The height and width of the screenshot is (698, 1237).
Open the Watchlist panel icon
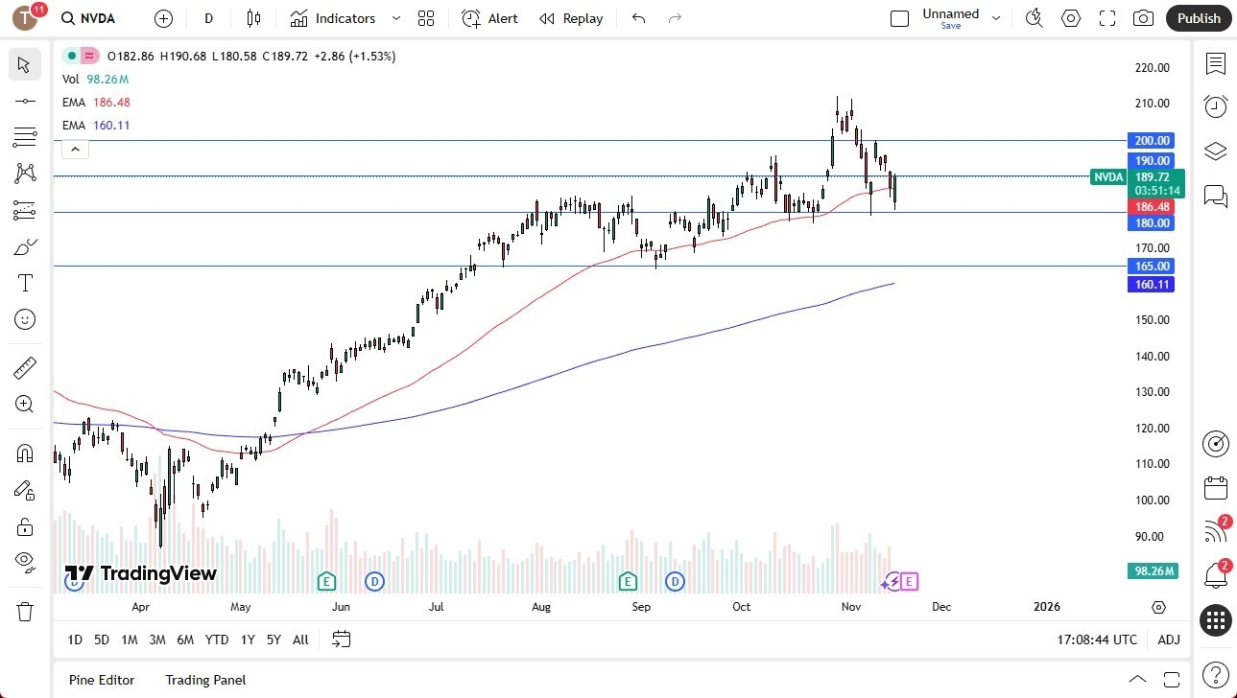(1215, 63)
